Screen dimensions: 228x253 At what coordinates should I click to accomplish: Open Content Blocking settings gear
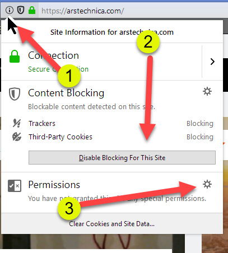pos(207,91)
